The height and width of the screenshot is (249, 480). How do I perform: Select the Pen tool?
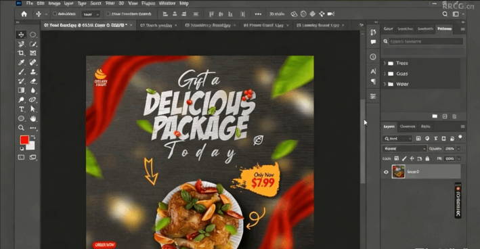click(32, 99)
